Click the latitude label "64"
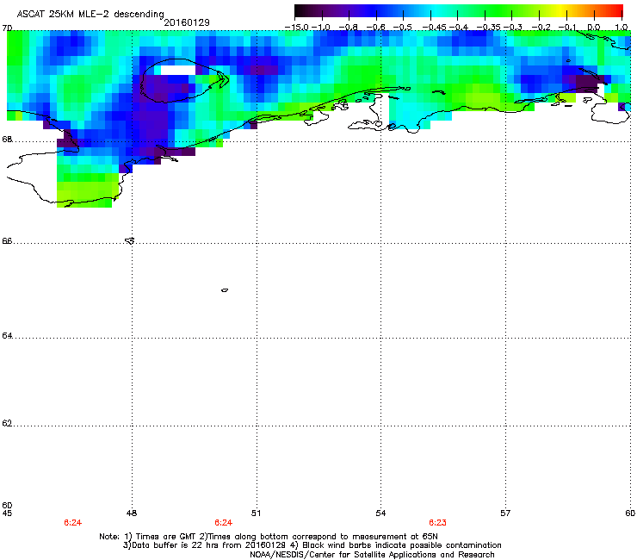Screen dimensions: 637x560 click(x=7, y=335)
